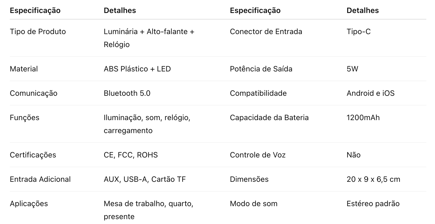Click the second 'Especificação' column header
This screenshot has width=435, height=224.
(x=255, y=11)
